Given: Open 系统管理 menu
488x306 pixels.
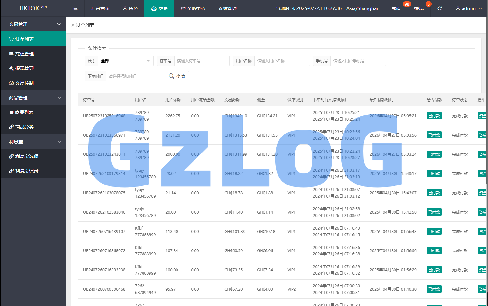Looking at the screenshot, I should (x=227, y=8).
